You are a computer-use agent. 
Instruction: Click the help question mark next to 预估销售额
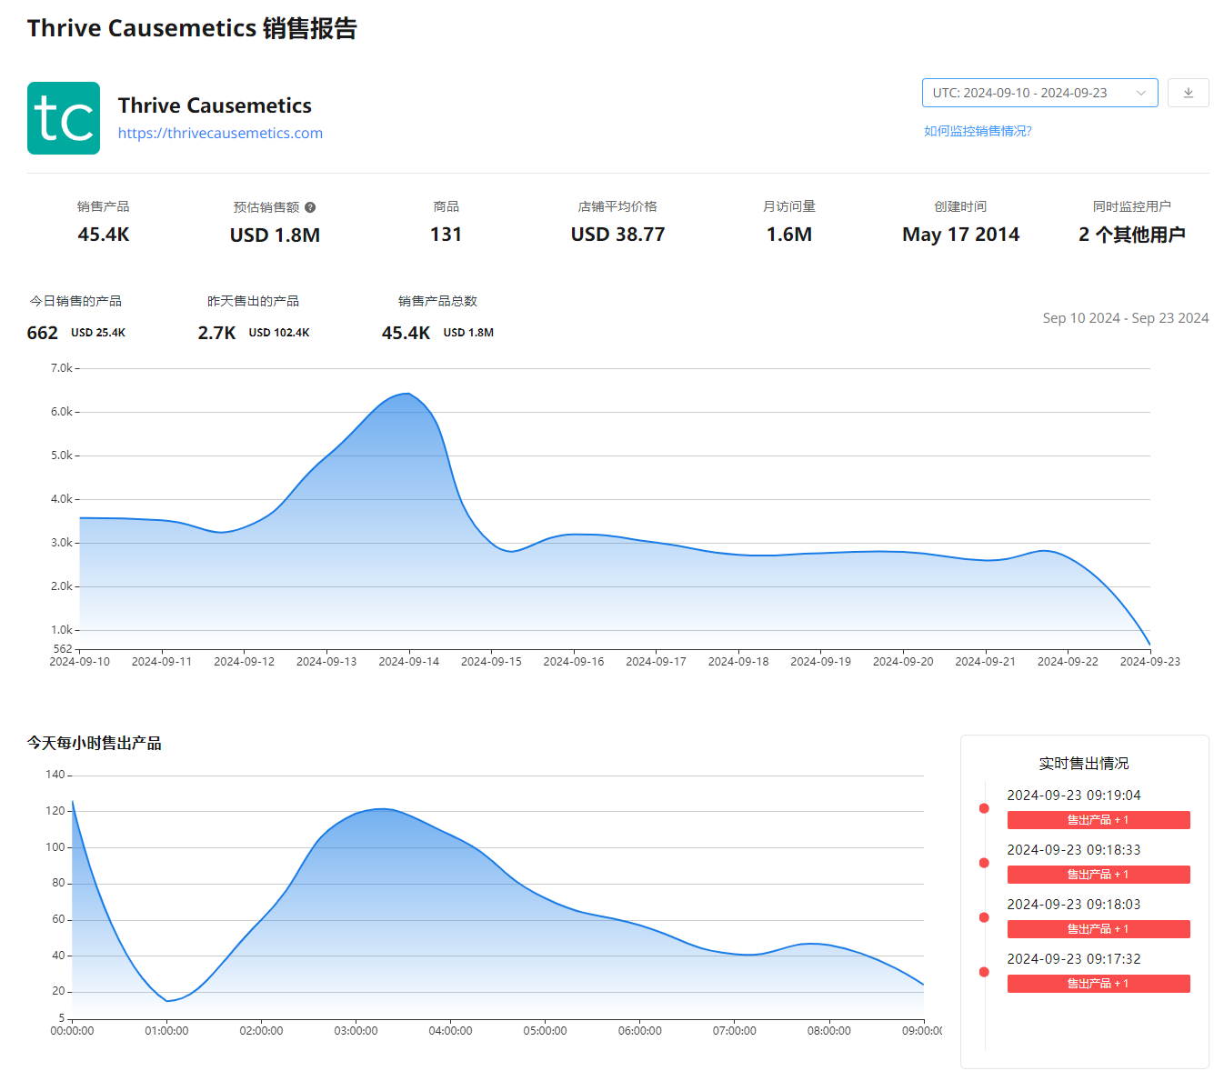(310, 207)
